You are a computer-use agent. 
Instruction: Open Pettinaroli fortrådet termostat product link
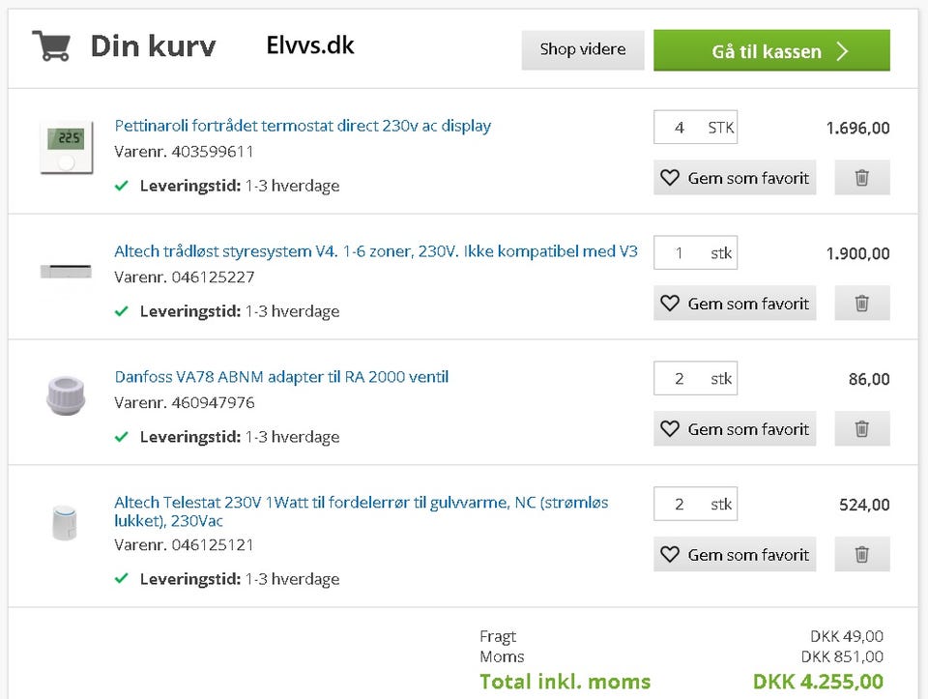point(303,126)
